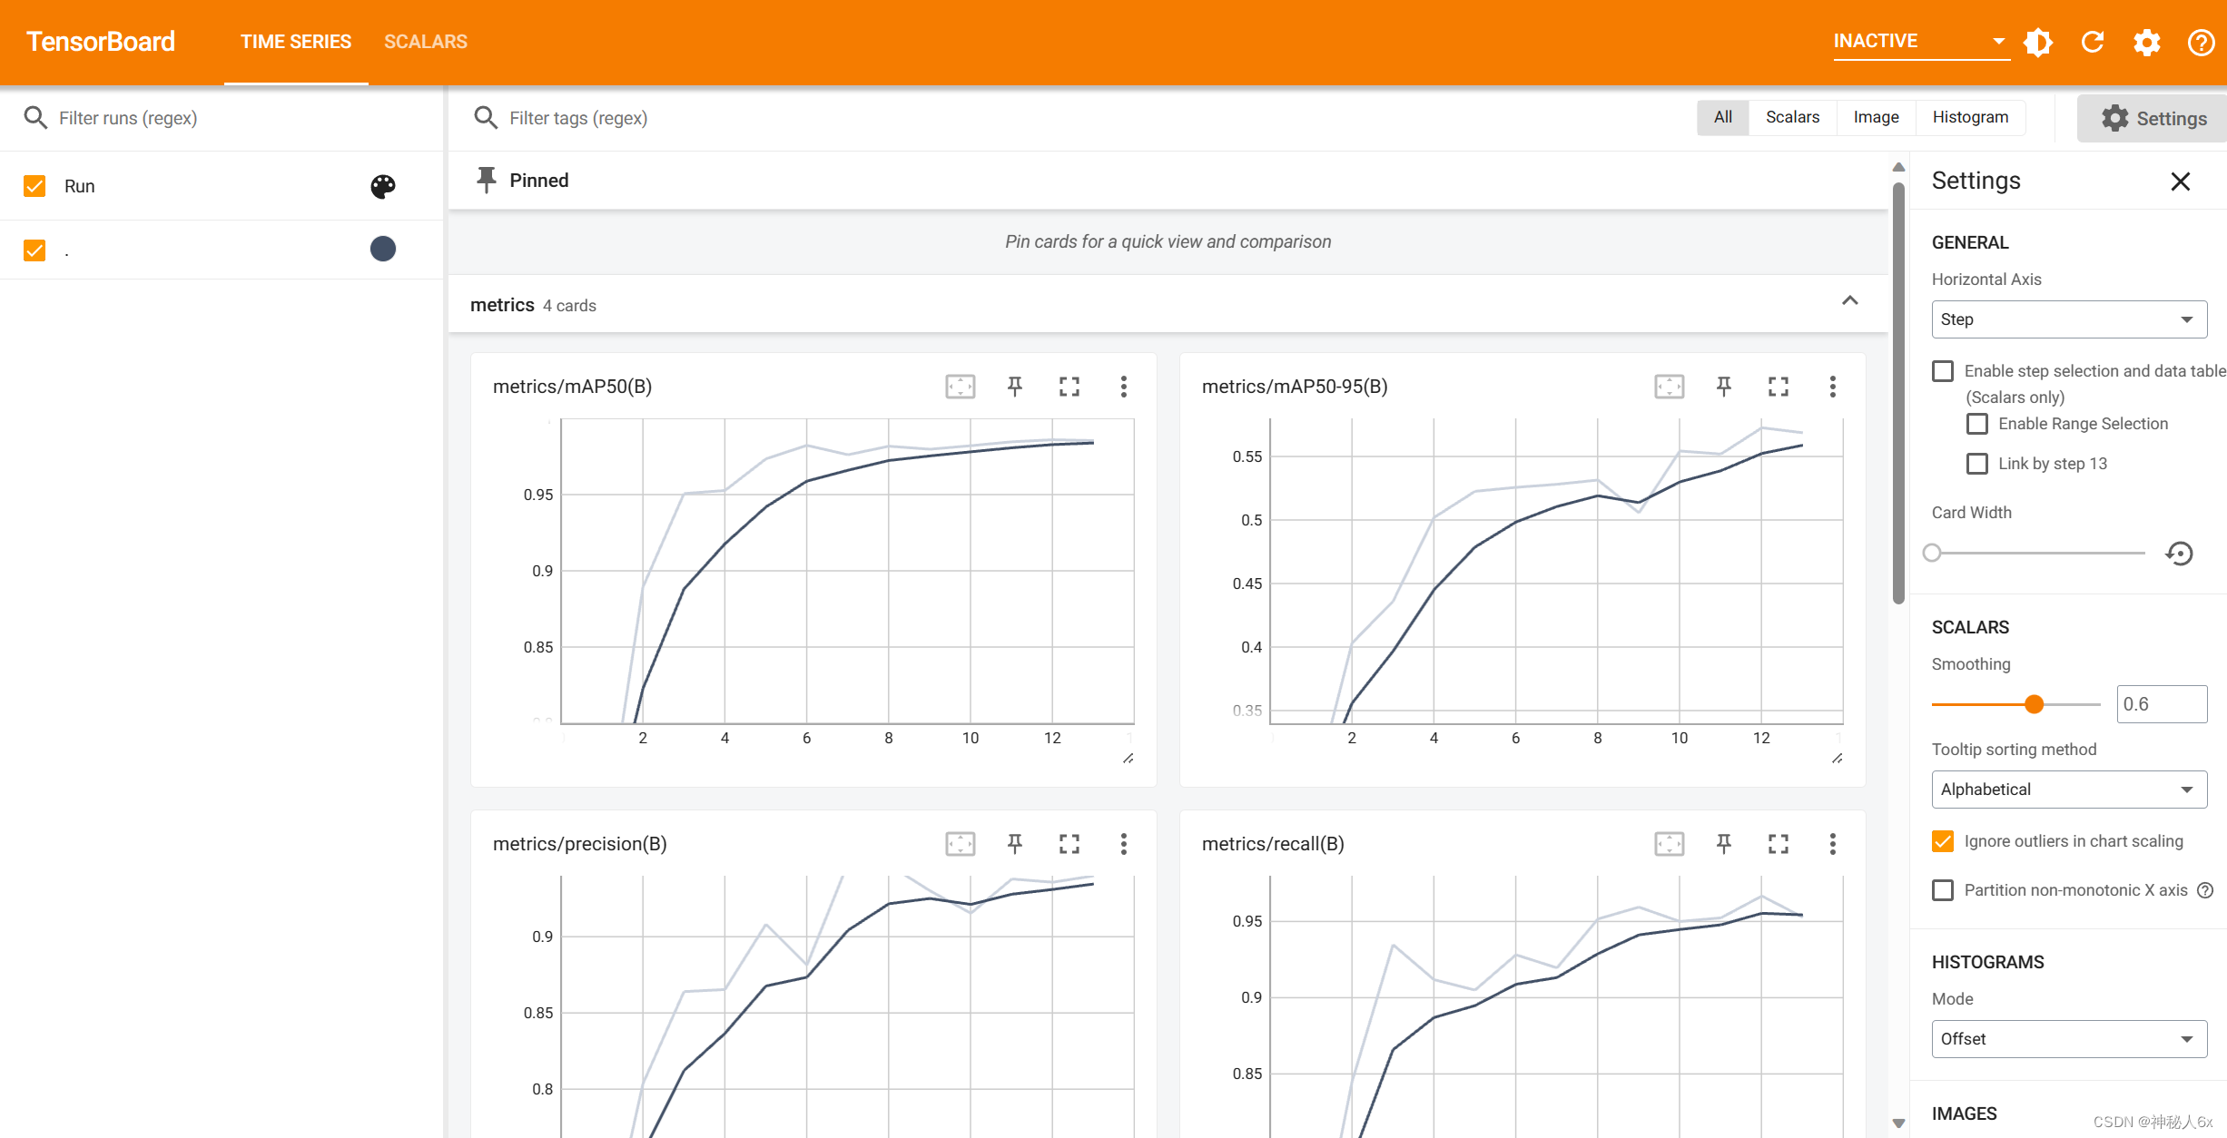Toggle Partition non-monotonic X axis
This screenshot has width=2227, height=1138.
pyautogui.click(x=1943, y=890)
